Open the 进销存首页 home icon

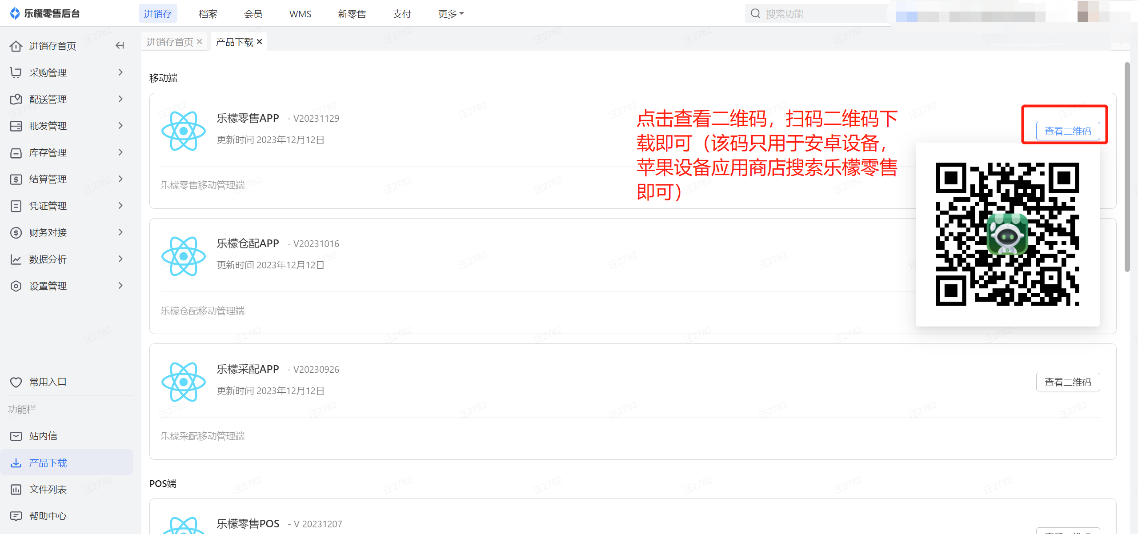coord(16,46)
